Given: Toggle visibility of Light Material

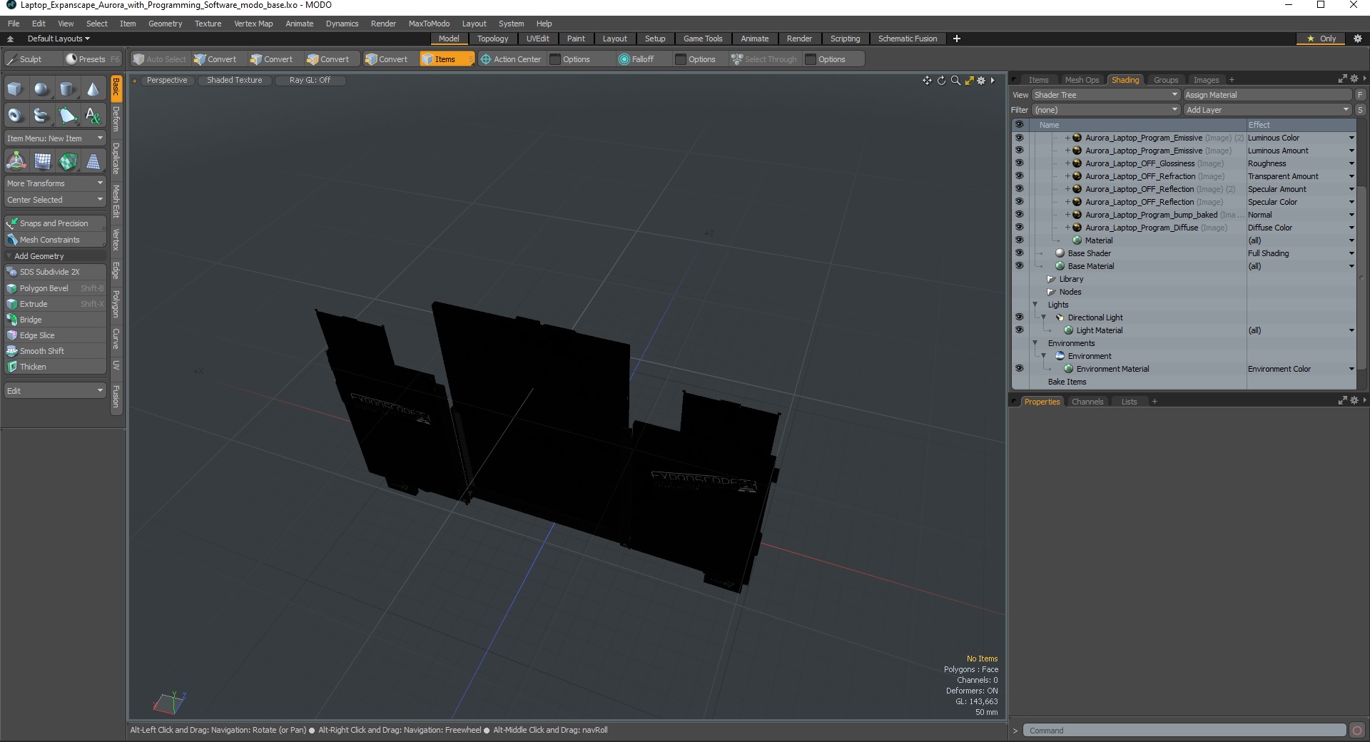Looking at the screenshot, I should pos(1019,330).
